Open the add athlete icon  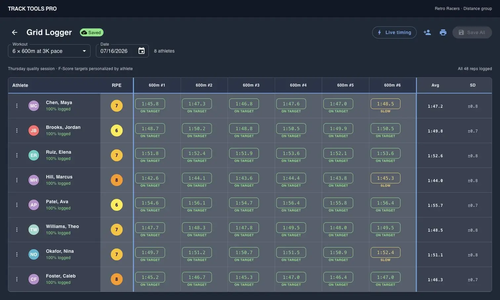[x=427, y=32]
